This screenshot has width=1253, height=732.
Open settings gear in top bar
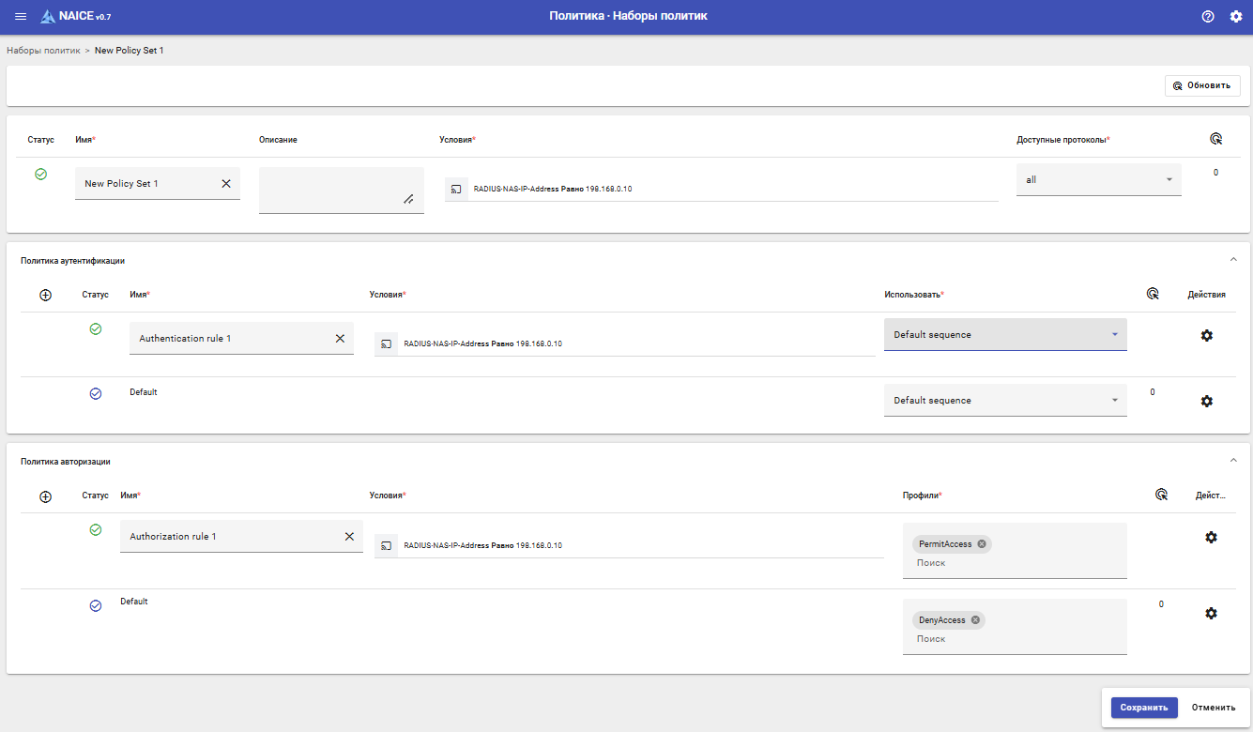(x=1235, y=17)
